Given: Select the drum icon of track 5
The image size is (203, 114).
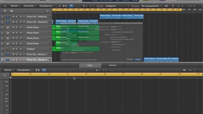Looking at the screenshot, I should click(x=8, y=38).
